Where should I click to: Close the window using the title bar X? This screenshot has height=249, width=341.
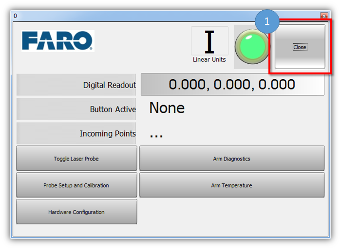pos(322,16)
